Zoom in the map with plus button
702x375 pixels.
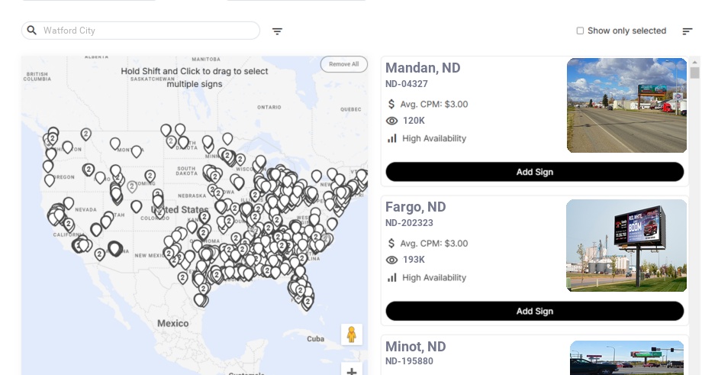pos(352,371)
